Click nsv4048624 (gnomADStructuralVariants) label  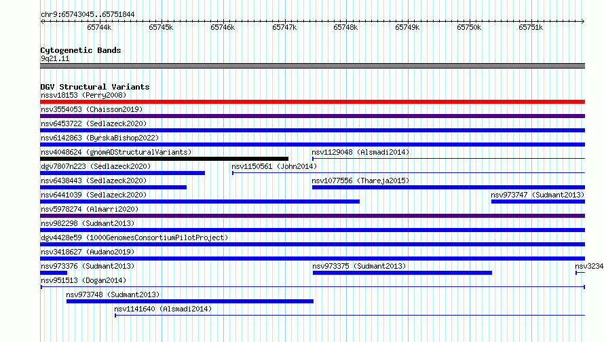pyautogui.click(x=116, y=152)
